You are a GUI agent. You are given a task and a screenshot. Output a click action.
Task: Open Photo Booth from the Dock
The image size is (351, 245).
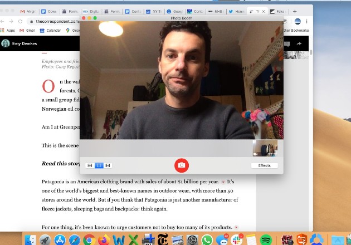click(287, 240)
